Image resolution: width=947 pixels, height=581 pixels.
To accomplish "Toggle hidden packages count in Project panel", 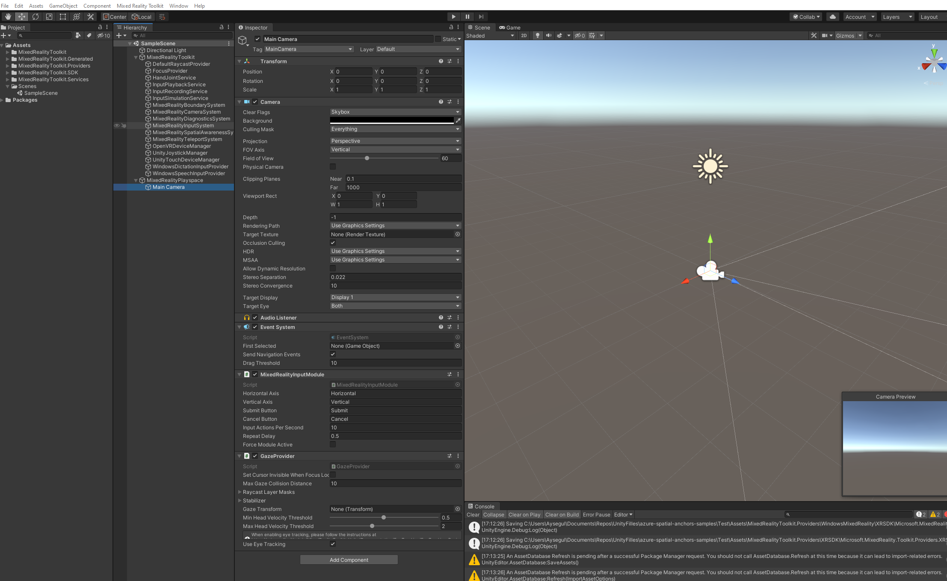I will point(104,35).
